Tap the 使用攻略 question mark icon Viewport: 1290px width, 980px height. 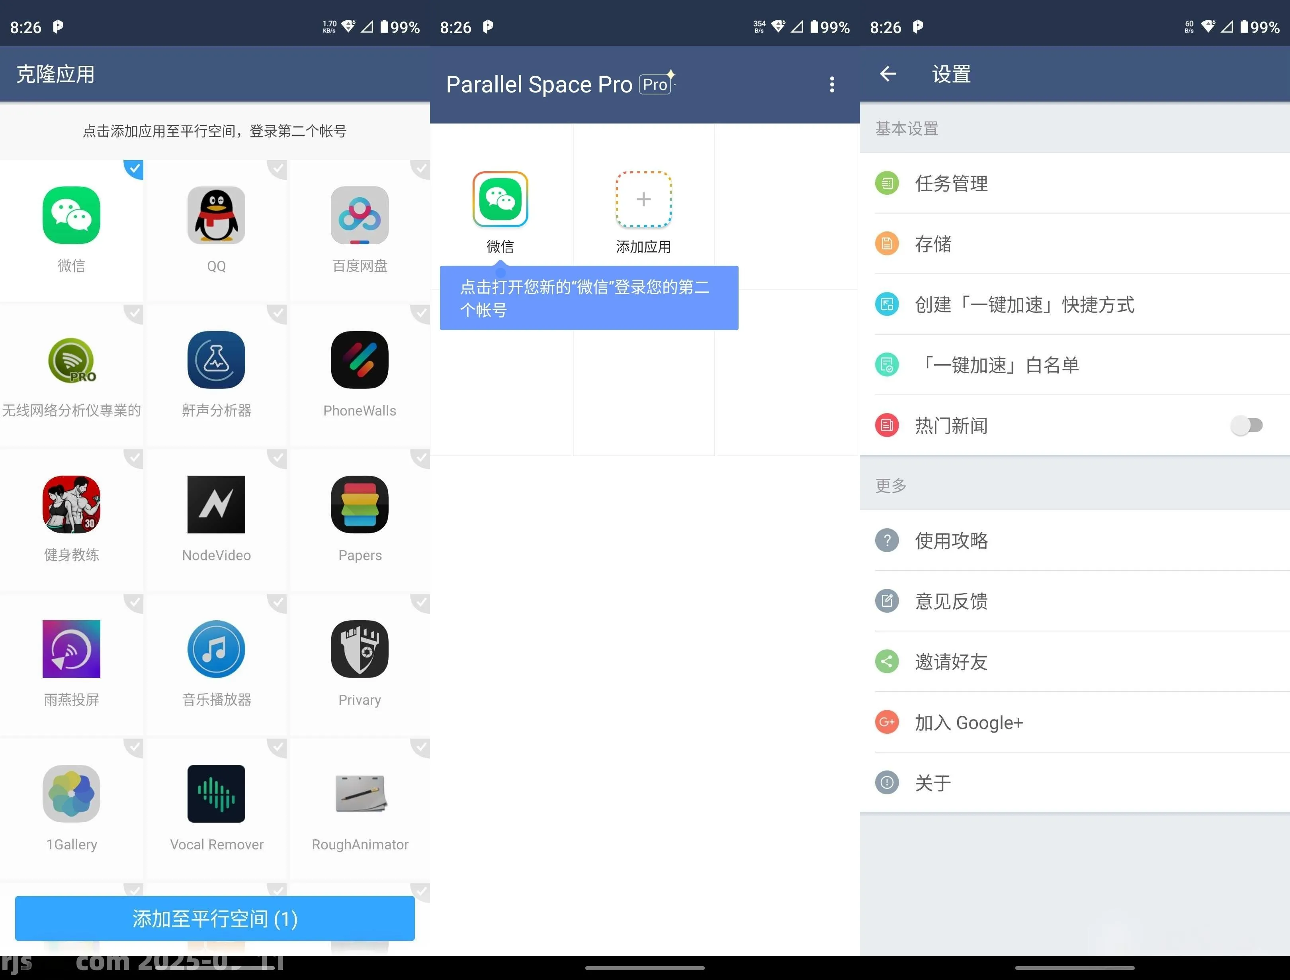(x=887, y=541)
